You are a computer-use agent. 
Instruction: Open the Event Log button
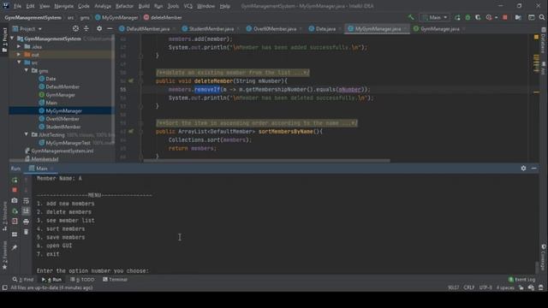(x=521, y=280)
